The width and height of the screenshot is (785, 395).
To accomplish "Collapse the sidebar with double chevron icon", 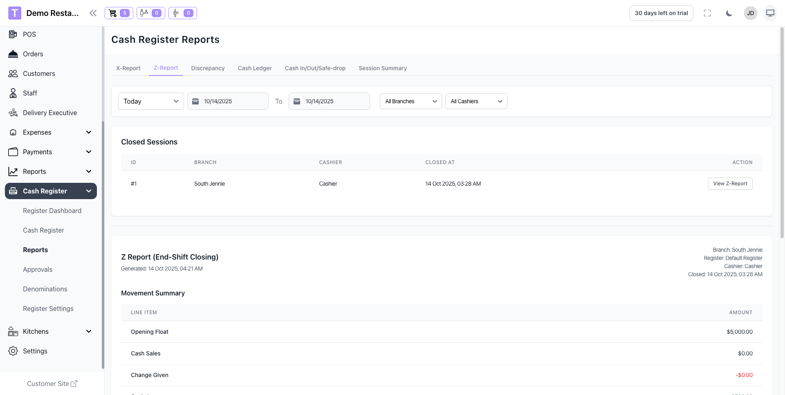I will click(x=93, y=13).
